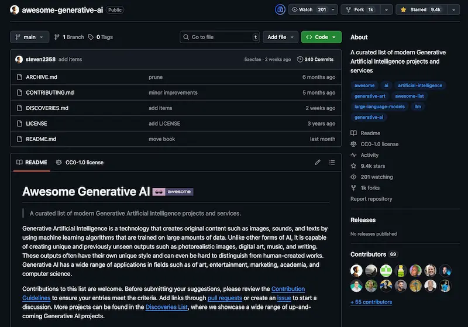The image size is (468, 327).
Task: Click the pencil edit README icon
Action: [318, 162]
